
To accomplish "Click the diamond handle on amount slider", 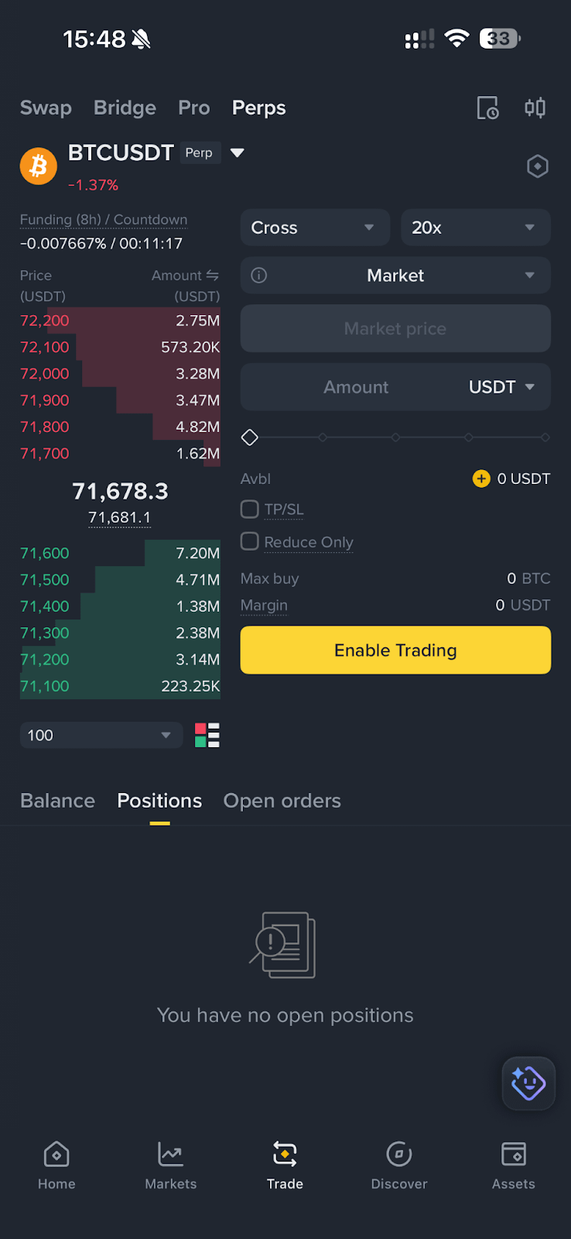I will (x=249, y=438).
